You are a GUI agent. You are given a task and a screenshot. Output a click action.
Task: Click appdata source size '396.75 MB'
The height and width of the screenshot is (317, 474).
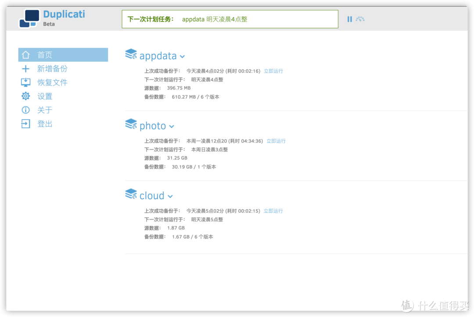coord(179,88)
